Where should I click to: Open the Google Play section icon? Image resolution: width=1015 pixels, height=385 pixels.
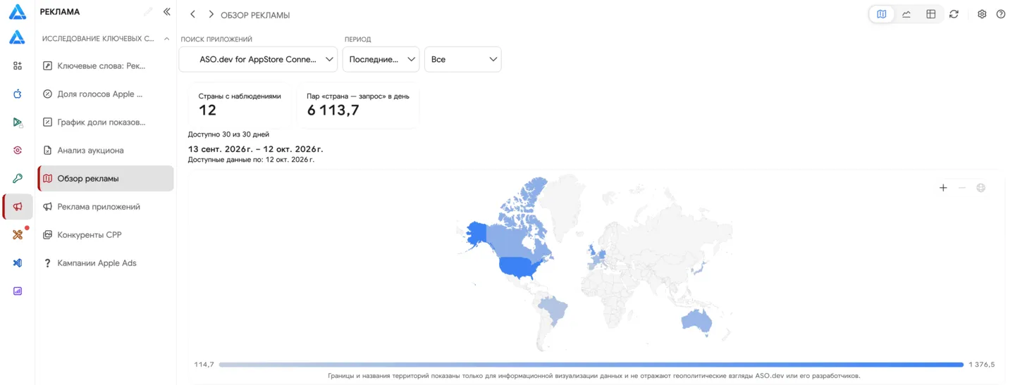18,122
